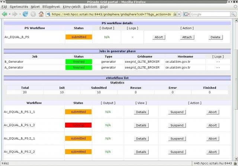Reload the page with the Refresh icon
The width and height of the screenshot is (238, 166).
(25, 14)
